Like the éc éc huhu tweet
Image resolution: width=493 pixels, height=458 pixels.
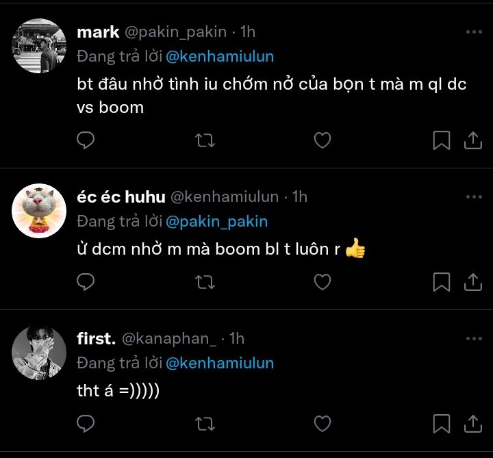322,281
